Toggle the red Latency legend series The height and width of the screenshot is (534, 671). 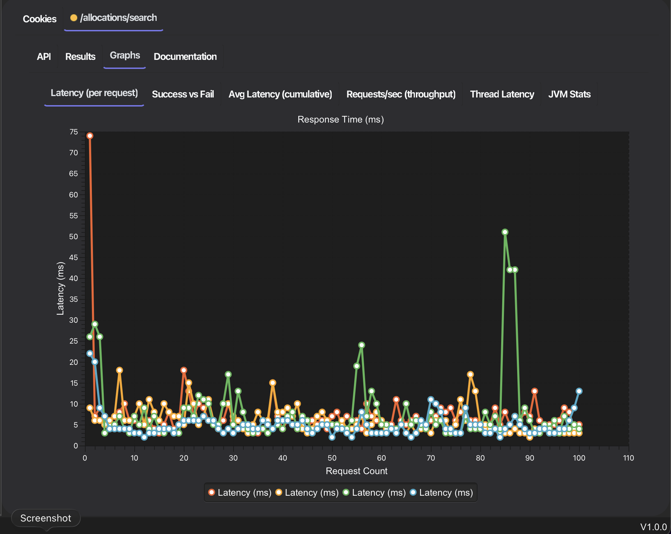[x=240, y=493]
